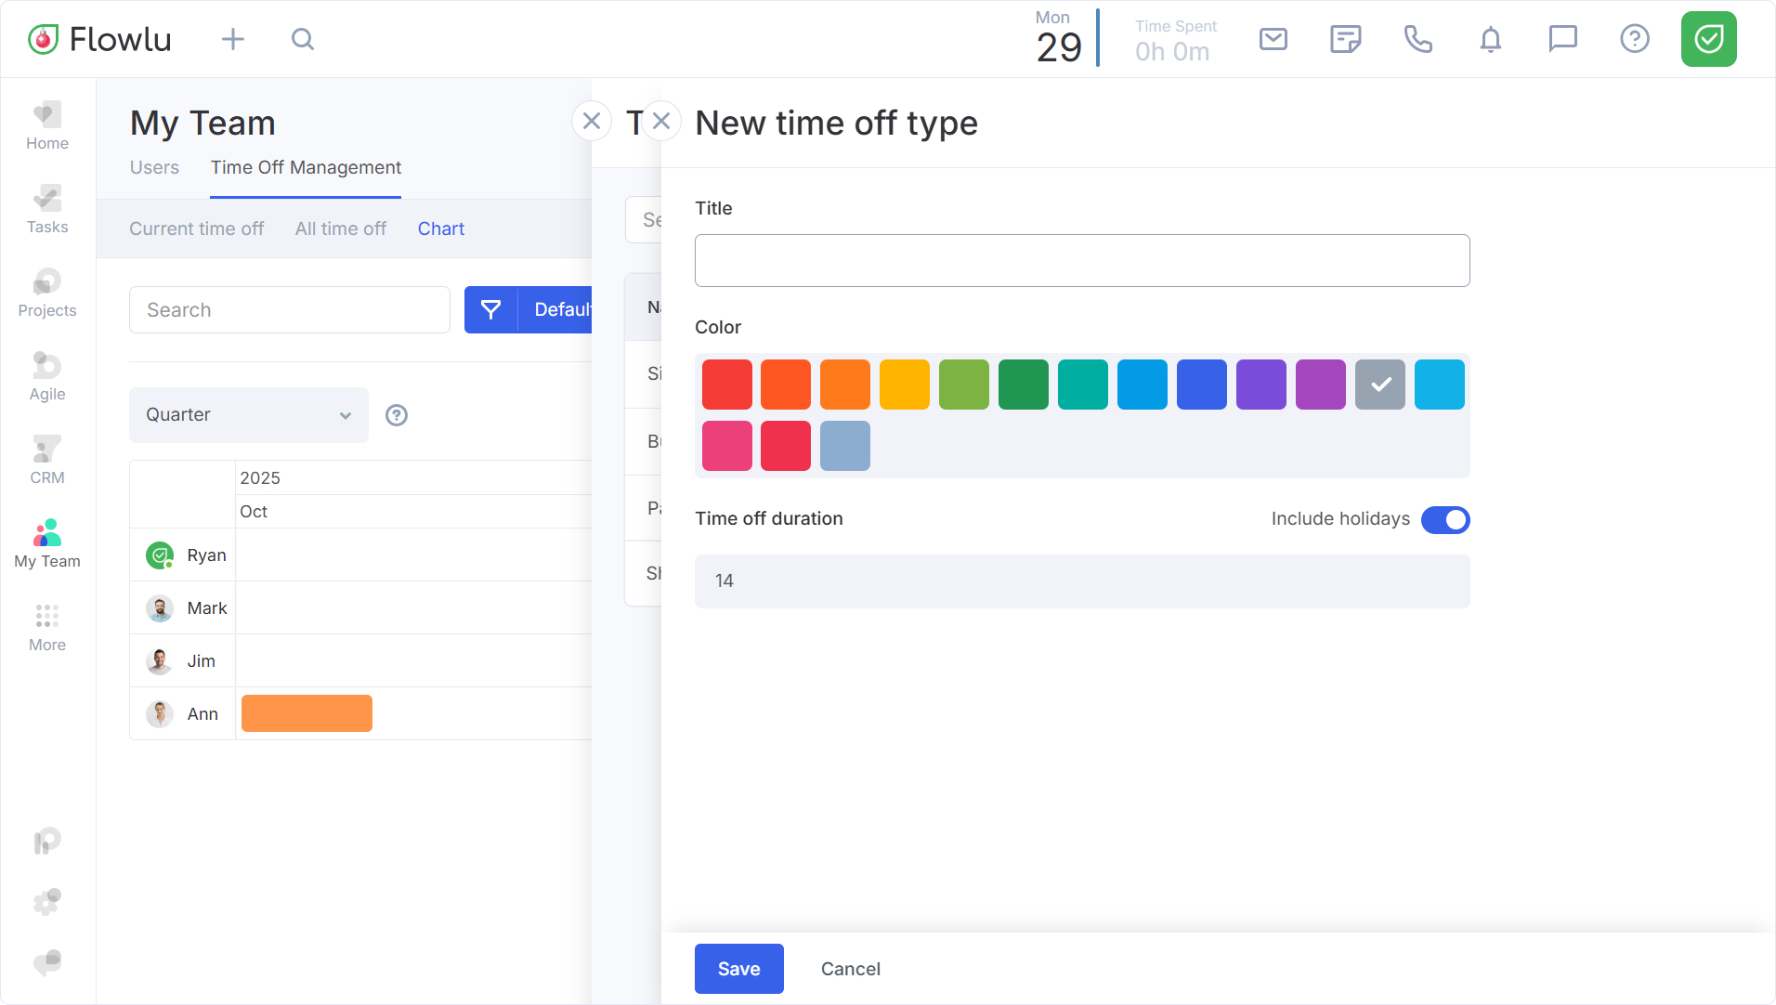The width and height of the screenshot is (1776, 1005).
Task: Open the global search magnifier
Action: 303,39
